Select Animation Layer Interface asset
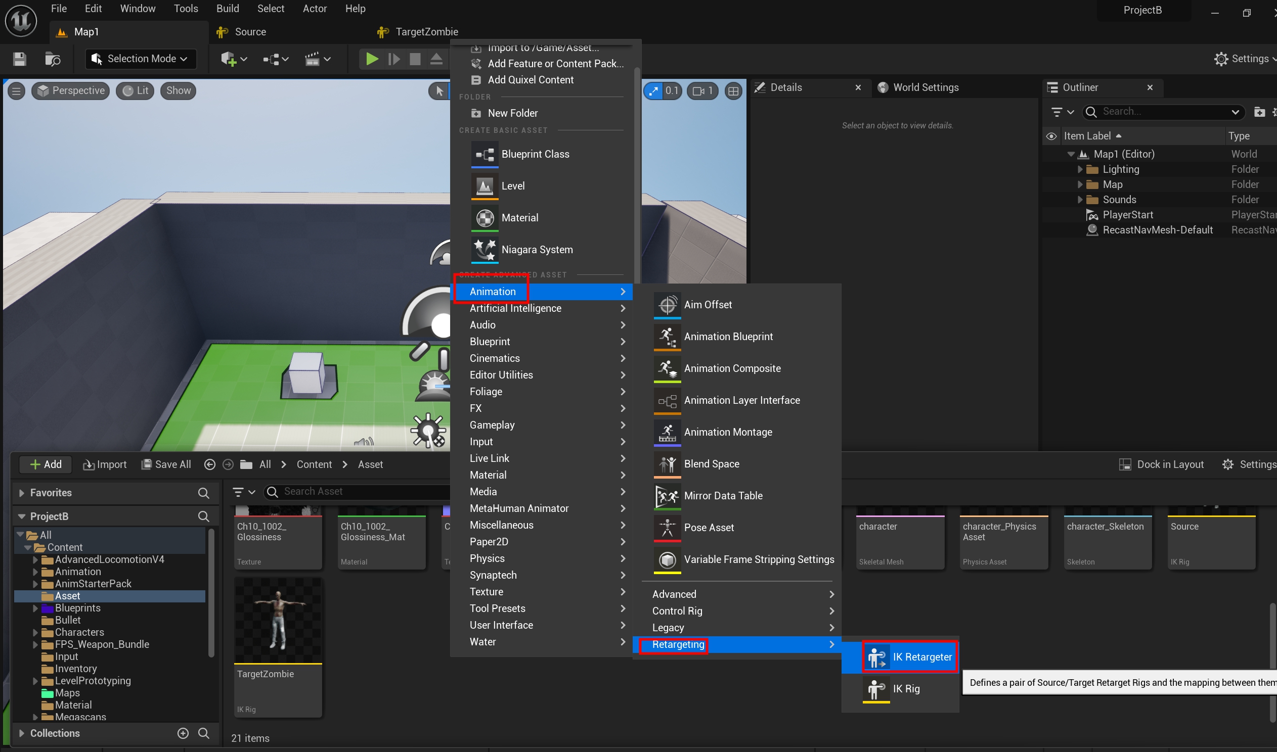The image size is (1277, 752). point(740,400)
